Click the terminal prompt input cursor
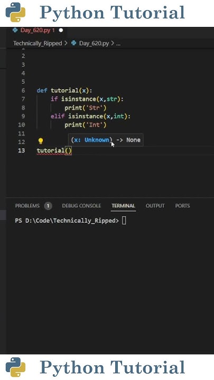 [x=124, y=221]
